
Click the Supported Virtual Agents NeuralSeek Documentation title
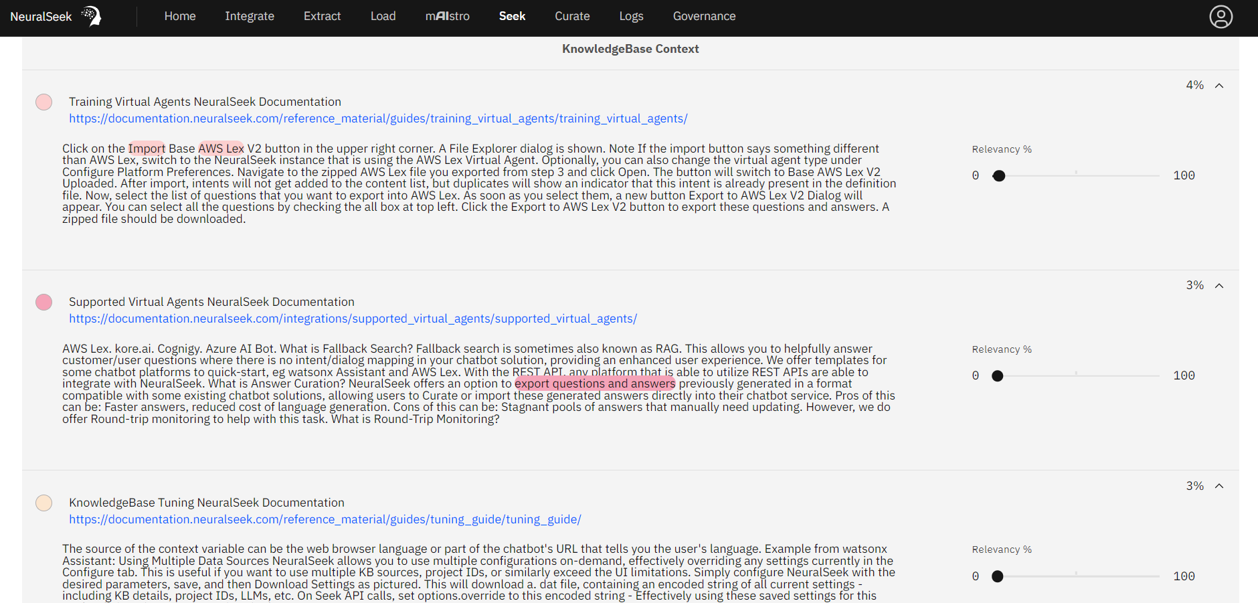click(x=211, y=302)
